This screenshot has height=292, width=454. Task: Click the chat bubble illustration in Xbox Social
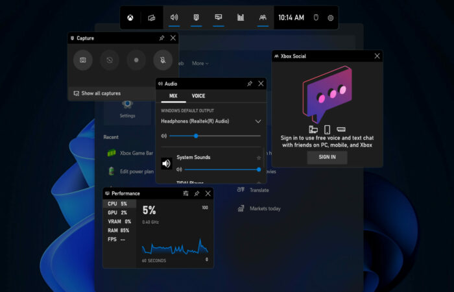327,94
